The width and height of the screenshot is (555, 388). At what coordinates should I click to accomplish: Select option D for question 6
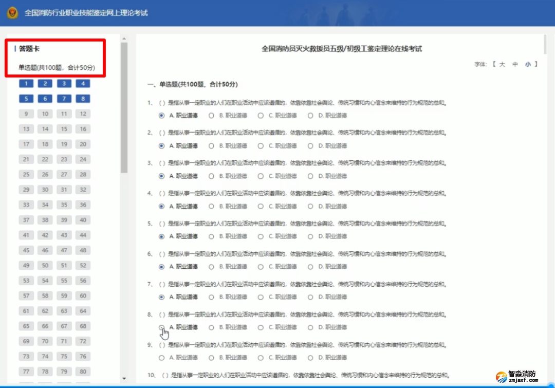click(310, 267)
